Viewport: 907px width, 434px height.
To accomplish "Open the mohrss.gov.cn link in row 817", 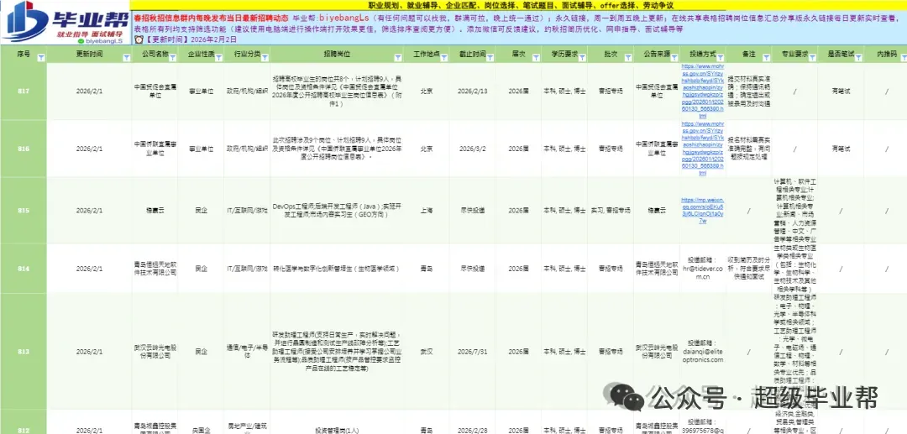I will tap(702, 91).
